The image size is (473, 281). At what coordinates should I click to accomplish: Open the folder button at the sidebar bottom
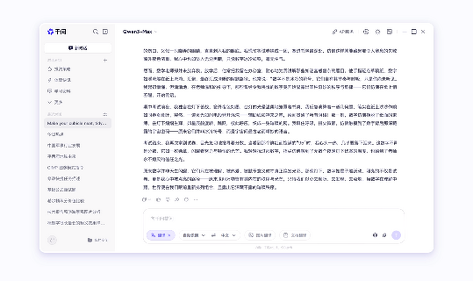[x=97, y=240]
